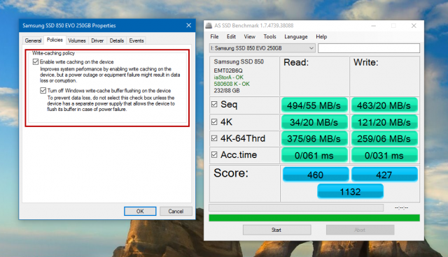Switch to the Details tab
The width and height of the screenshot is (448, 257).
(x=117, y=41)
